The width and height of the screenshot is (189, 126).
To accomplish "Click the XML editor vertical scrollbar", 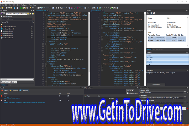I will tap(89, 49).
